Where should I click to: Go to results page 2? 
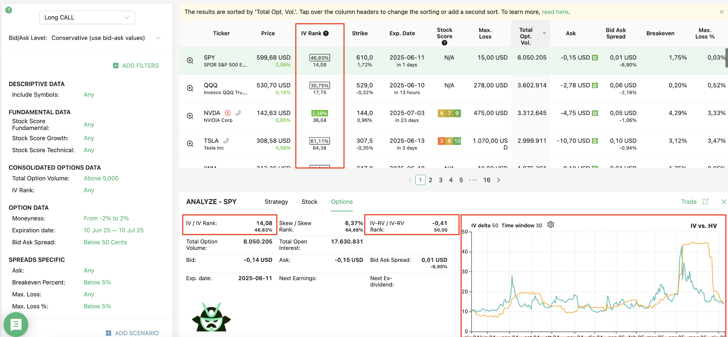[x=430, y=180]
